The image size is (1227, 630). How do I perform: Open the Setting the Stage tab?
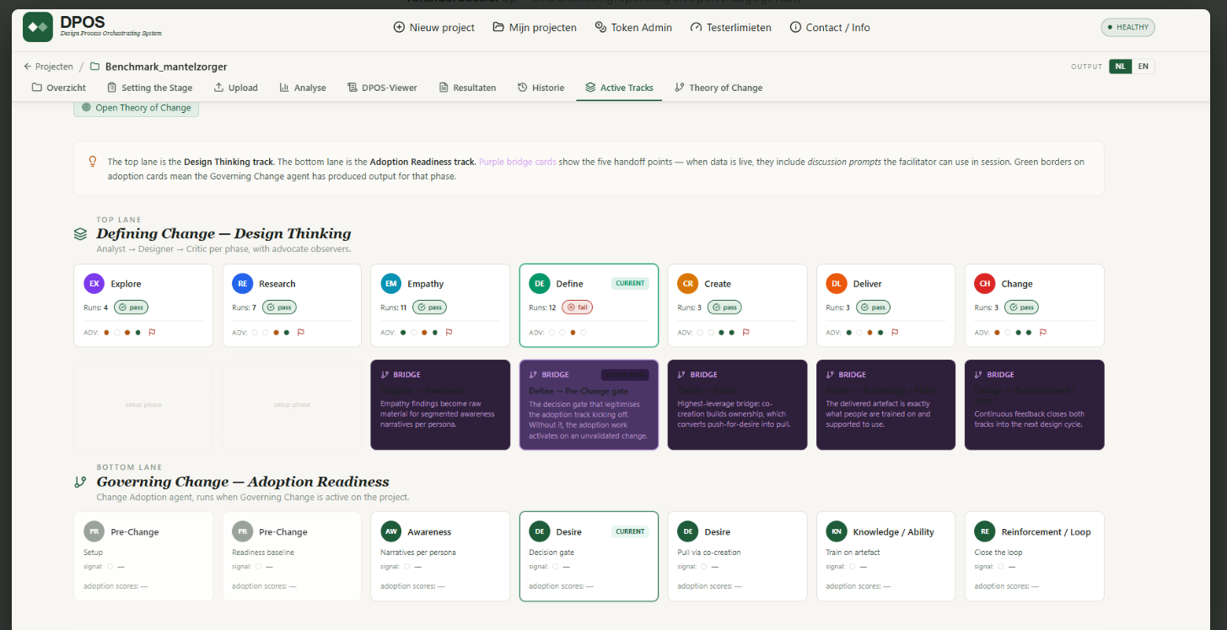[x=149, y=88]
